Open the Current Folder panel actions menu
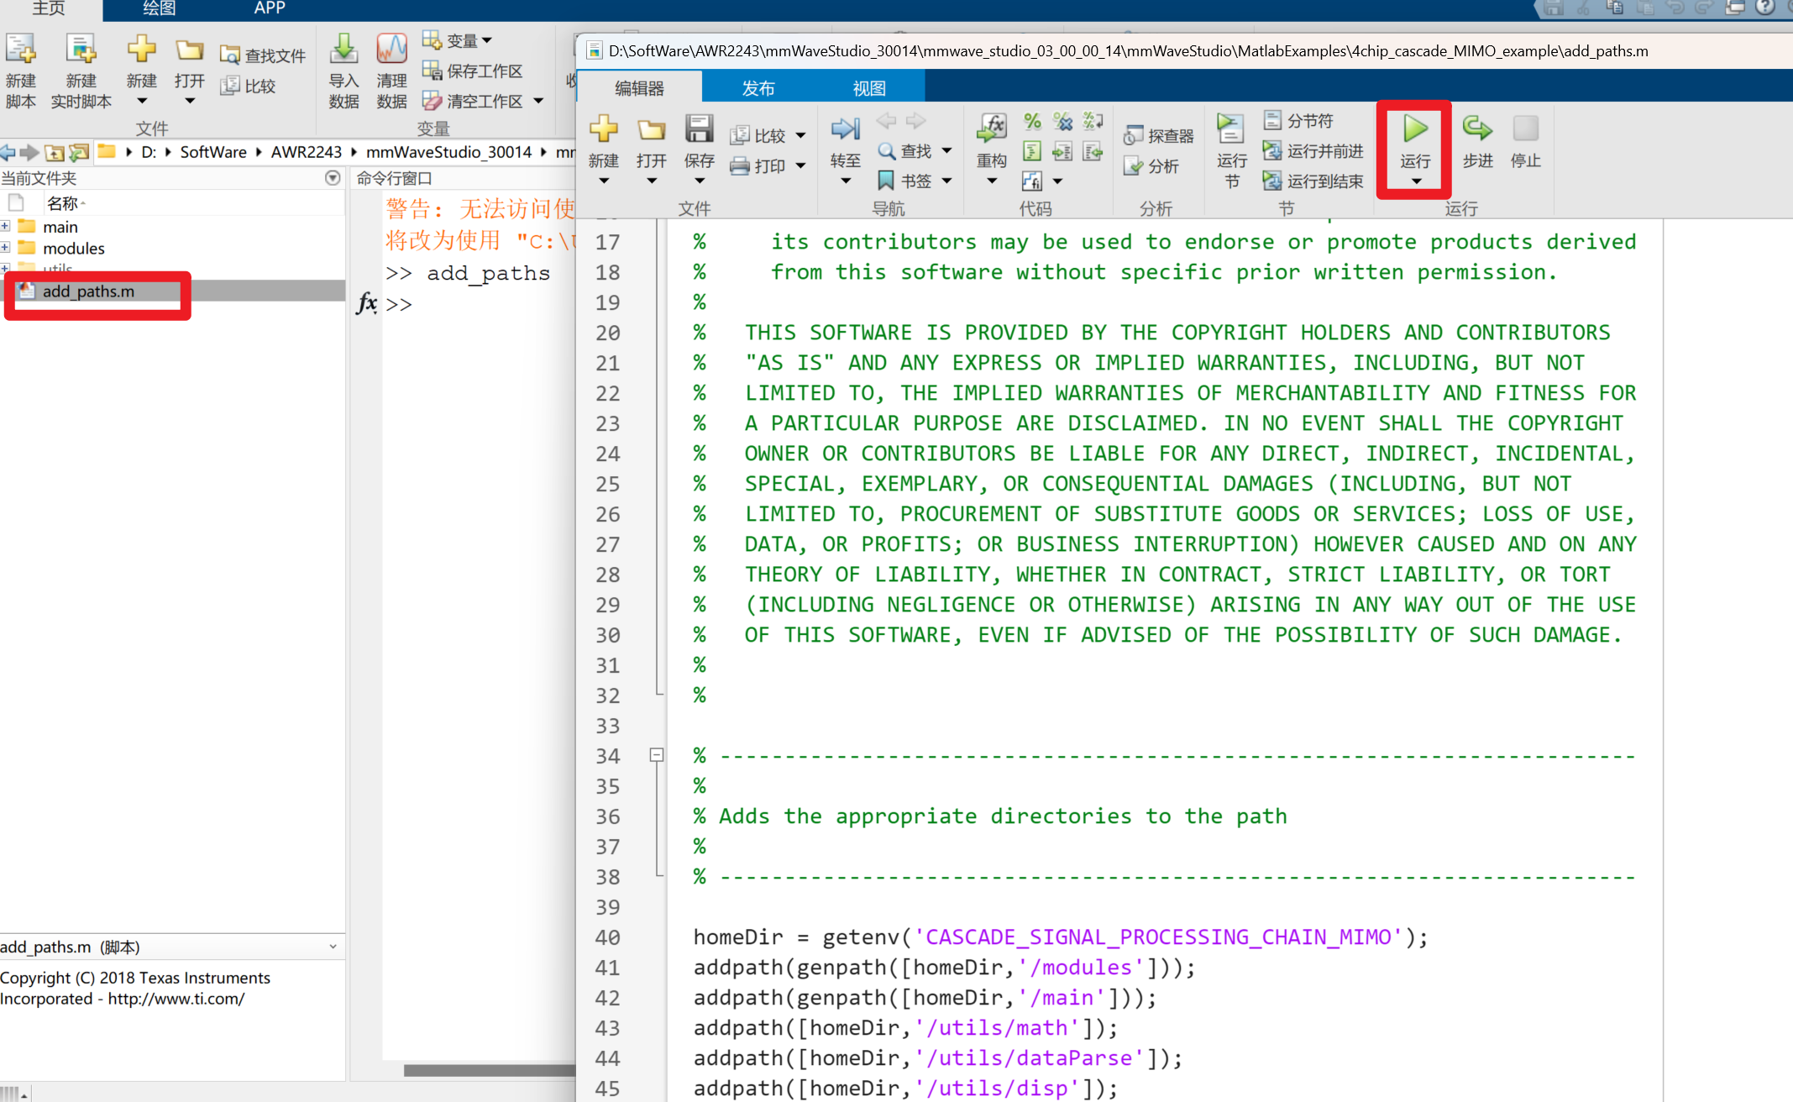The image size is (1793, 1102). click(x=333, y=178)
